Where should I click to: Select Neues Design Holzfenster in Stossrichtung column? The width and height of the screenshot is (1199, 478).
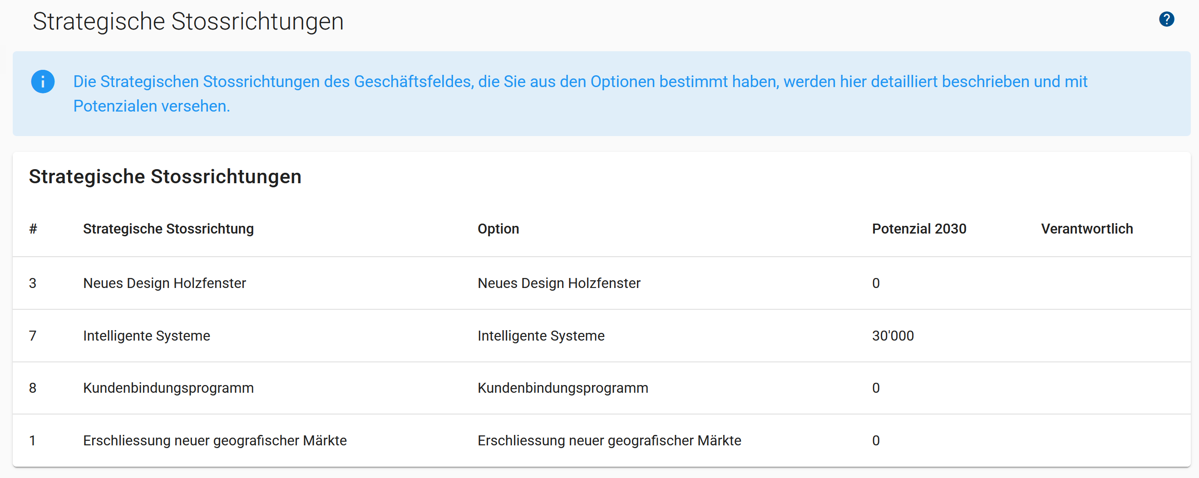pos(164,283)
